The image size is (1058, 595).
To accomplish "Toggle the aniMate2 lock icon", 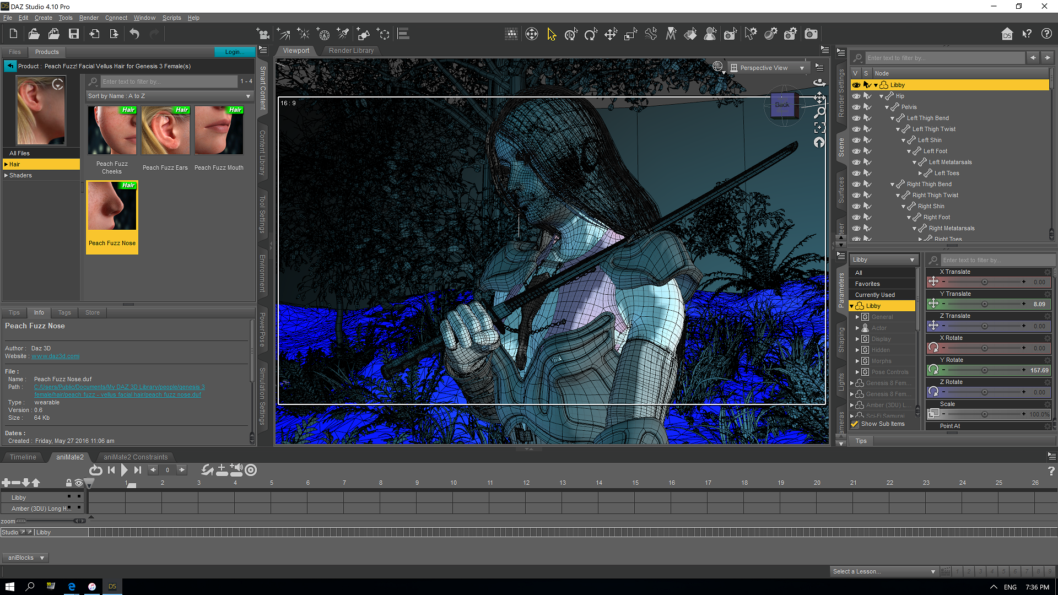I will point(69,483).
